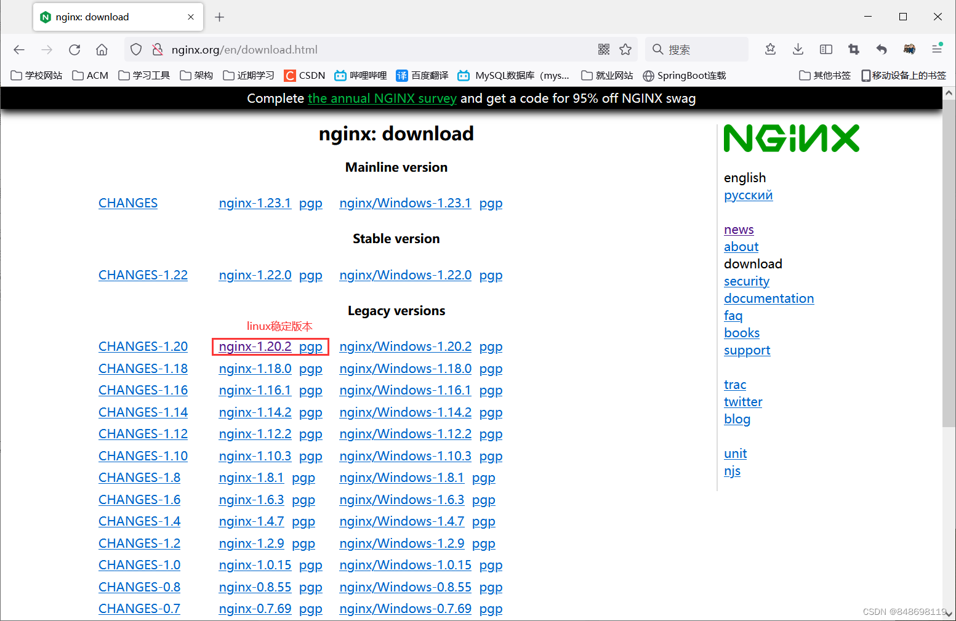Focus the address bar URL field

click(x=382, y=50)
